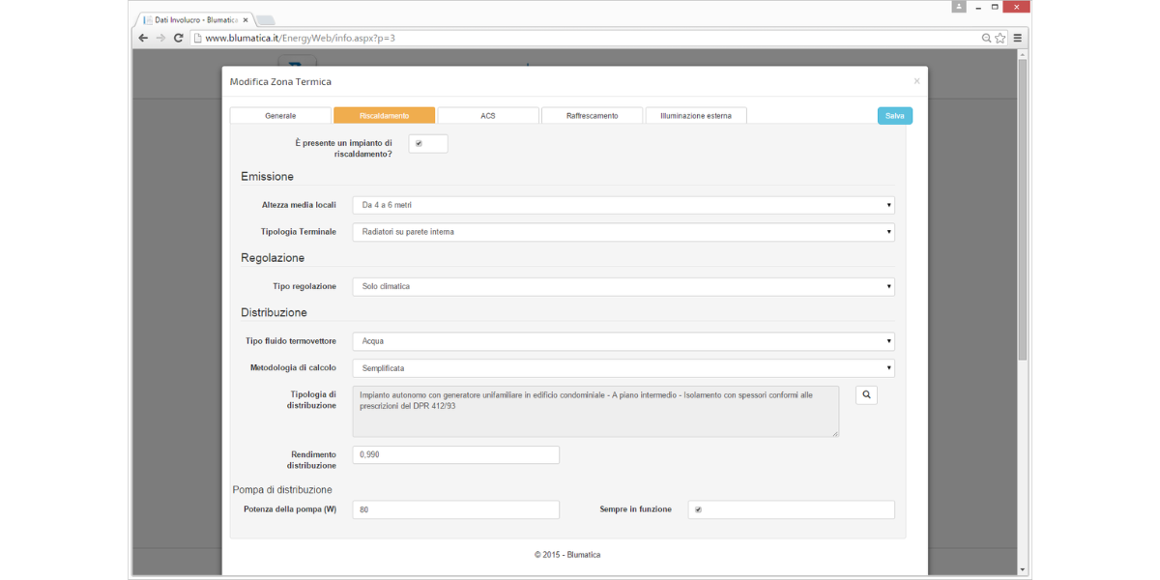Click the magnifier icon beside Tipologia di distribuzione
This screenshot has height=580, width=1160.
tap(866, 394)
